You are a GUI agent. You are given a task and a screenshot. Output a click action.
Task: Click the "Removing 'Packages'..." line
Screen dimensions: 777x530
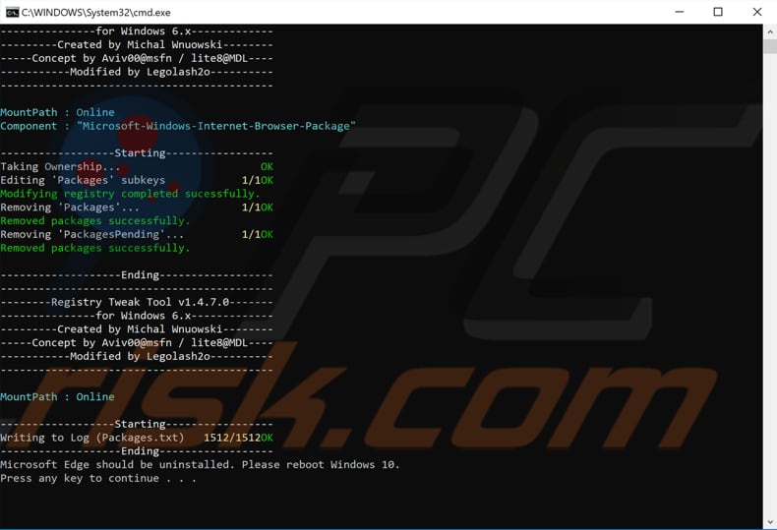(x=137, y=207)
